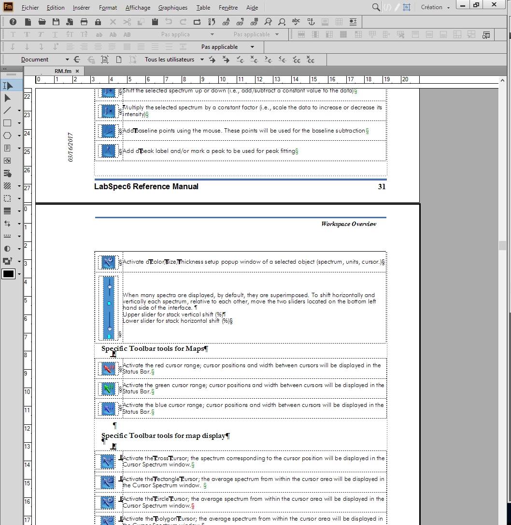Save the document with the floppy icon

tap(56, 22)
